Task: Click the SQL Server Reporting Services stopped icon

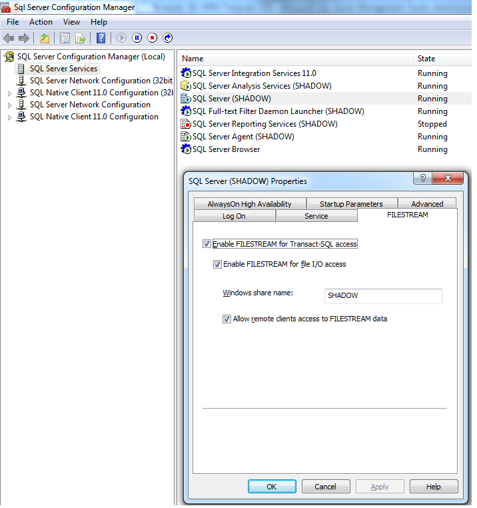Action: click(186, 124)
